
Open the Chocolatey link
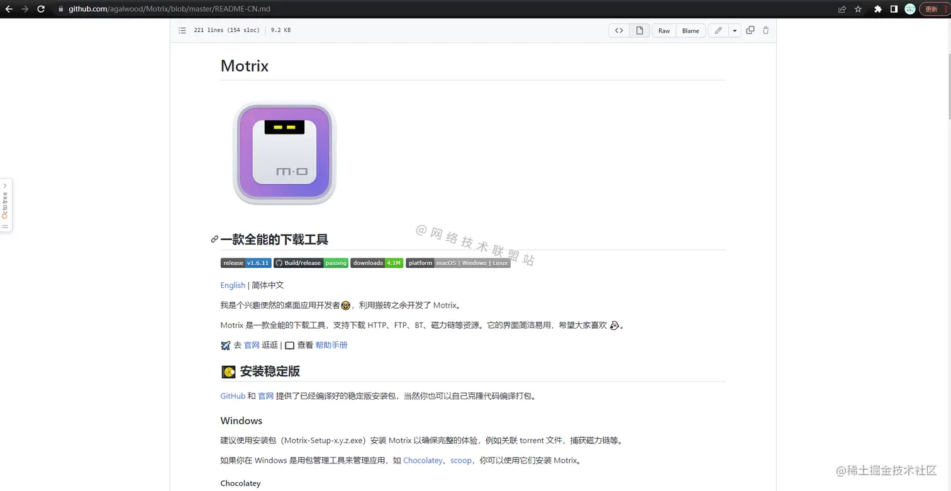(x=423, y=460)
